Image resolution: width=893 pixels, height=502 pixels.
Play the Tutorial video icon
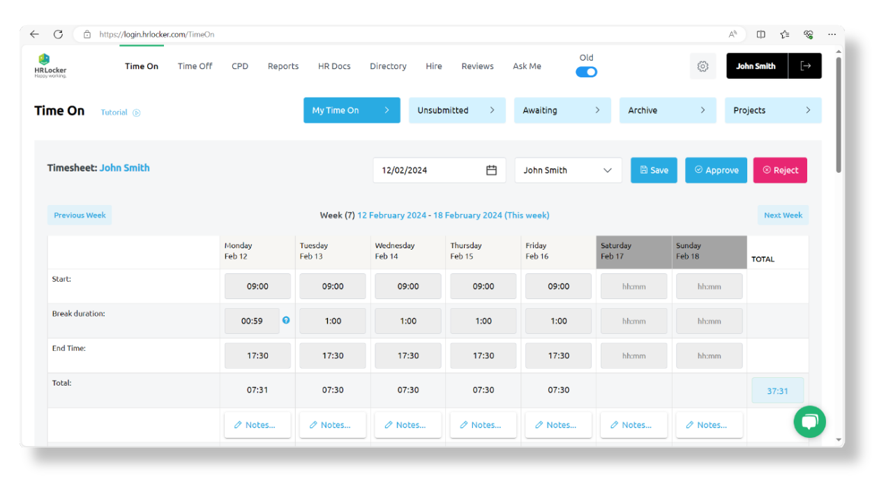[137, 112]
